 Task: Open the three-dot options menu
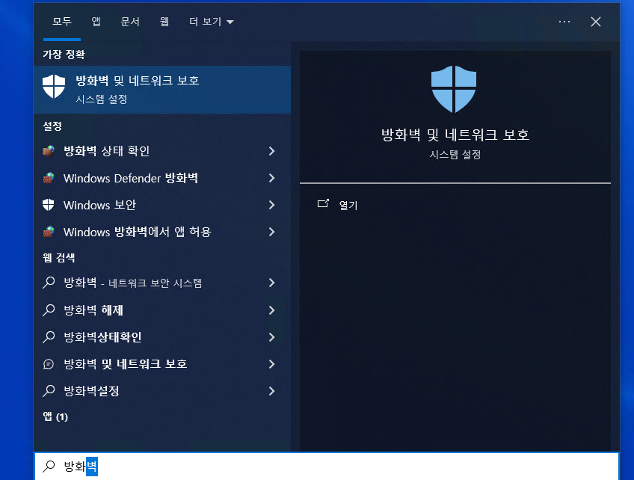(x=564, y=22)
